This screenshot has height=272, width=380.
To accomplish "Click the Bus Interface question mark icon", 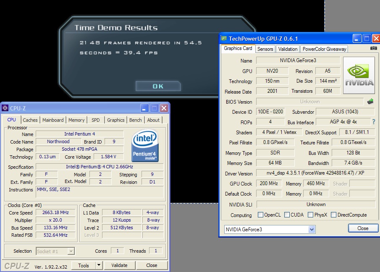I will coord(373,122).
